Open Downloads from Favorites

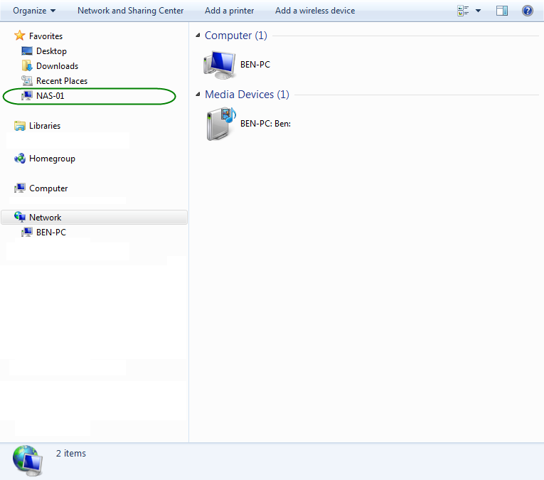pyautogui.click(x=58, y=66)
